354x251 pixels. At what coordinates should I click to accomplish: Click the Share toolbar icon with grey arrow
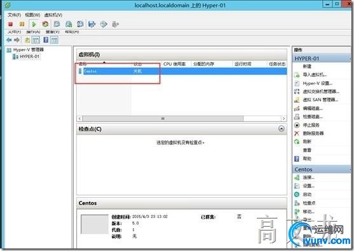115,24
